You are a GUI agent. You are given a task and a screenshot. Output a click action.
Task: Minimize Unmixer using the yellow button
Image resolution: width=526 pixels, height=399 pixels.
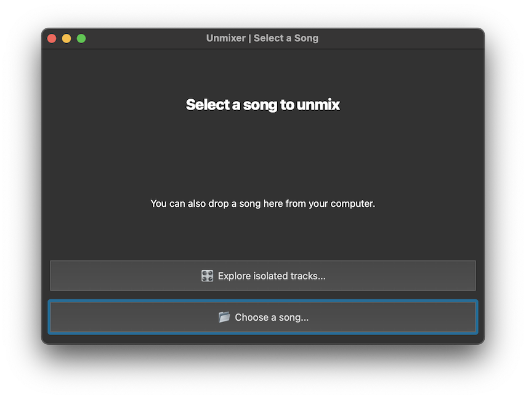click(x=67, y=38)
